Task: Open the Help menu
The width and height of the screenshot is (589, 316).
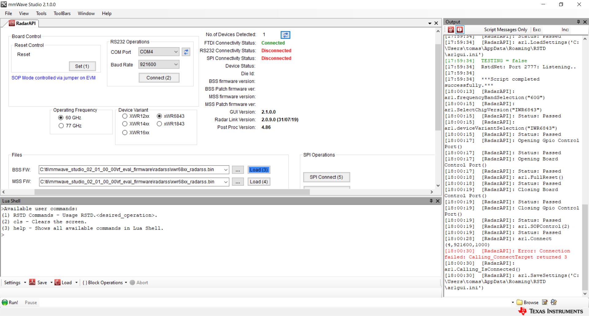Action: (x=107, y=13)
